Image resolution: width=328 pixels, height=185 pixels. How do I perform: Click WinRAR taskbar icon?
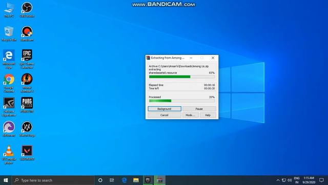159,180
